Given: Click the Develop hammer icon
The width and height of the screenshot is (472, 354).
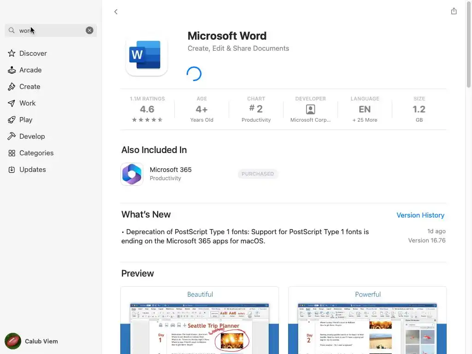Looking at the screenshot, I should [12, 136].
